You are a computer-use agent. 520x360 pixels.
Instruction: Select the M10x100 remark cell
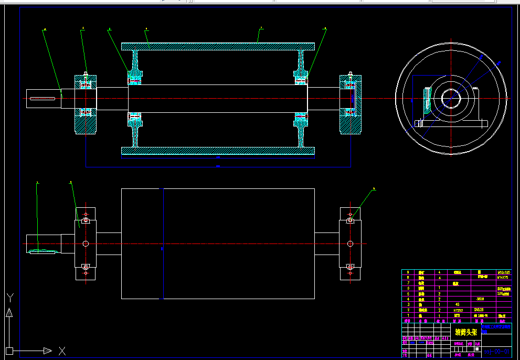[x=504, y=272]
